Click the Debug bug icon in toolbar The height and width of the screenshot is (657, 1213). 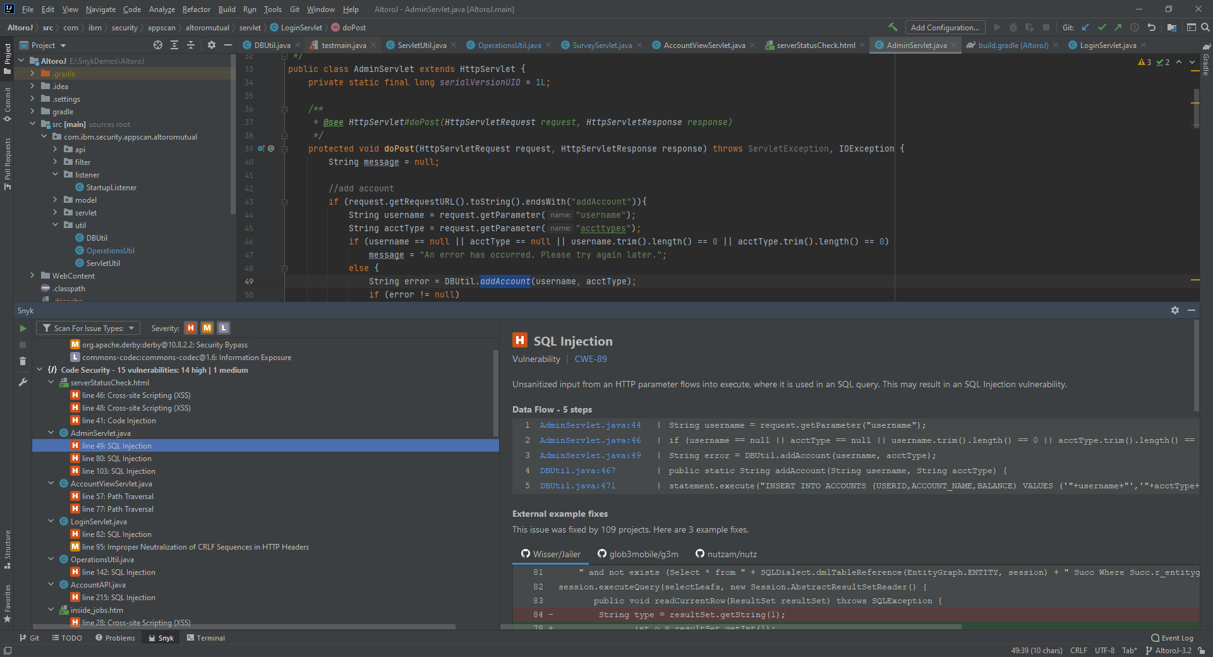click(x=1013, y=27)
